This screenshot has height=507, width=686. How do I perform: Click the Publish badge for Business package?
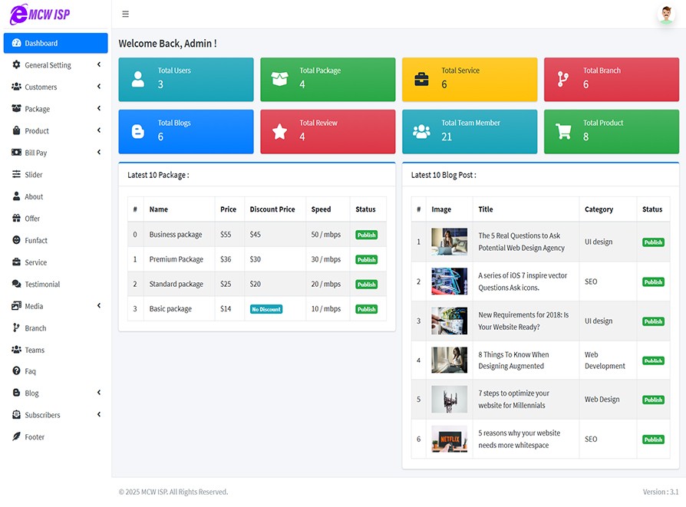pyautogui.click(x=366, y=235)
